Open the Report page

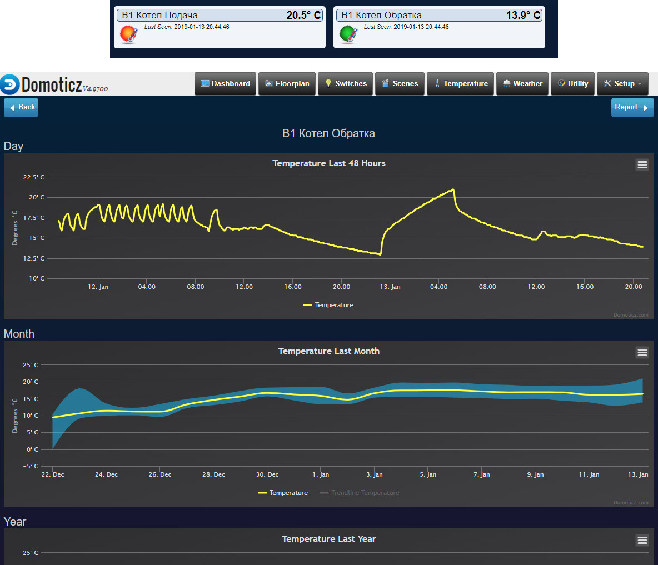[632, 107]
